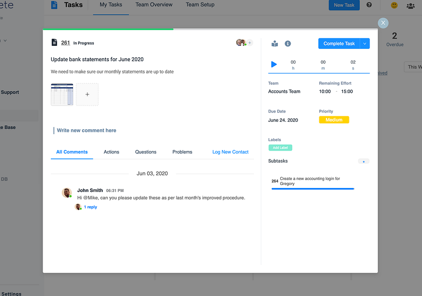Click New Task button in header
Viewport: 422px width, 296px height.
[344, 5]
